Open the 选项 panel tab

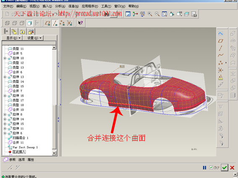pyautogui.click(x=21, y=160)
